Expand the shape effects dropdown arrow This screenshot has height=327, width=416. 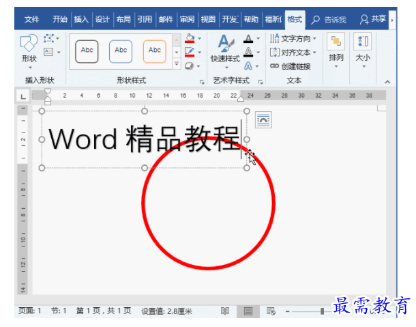tap(198, 66)
